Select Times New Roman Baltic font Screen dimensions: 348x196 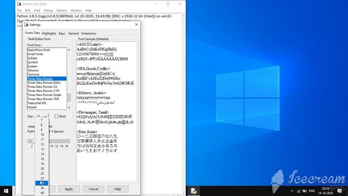[47, 83]
